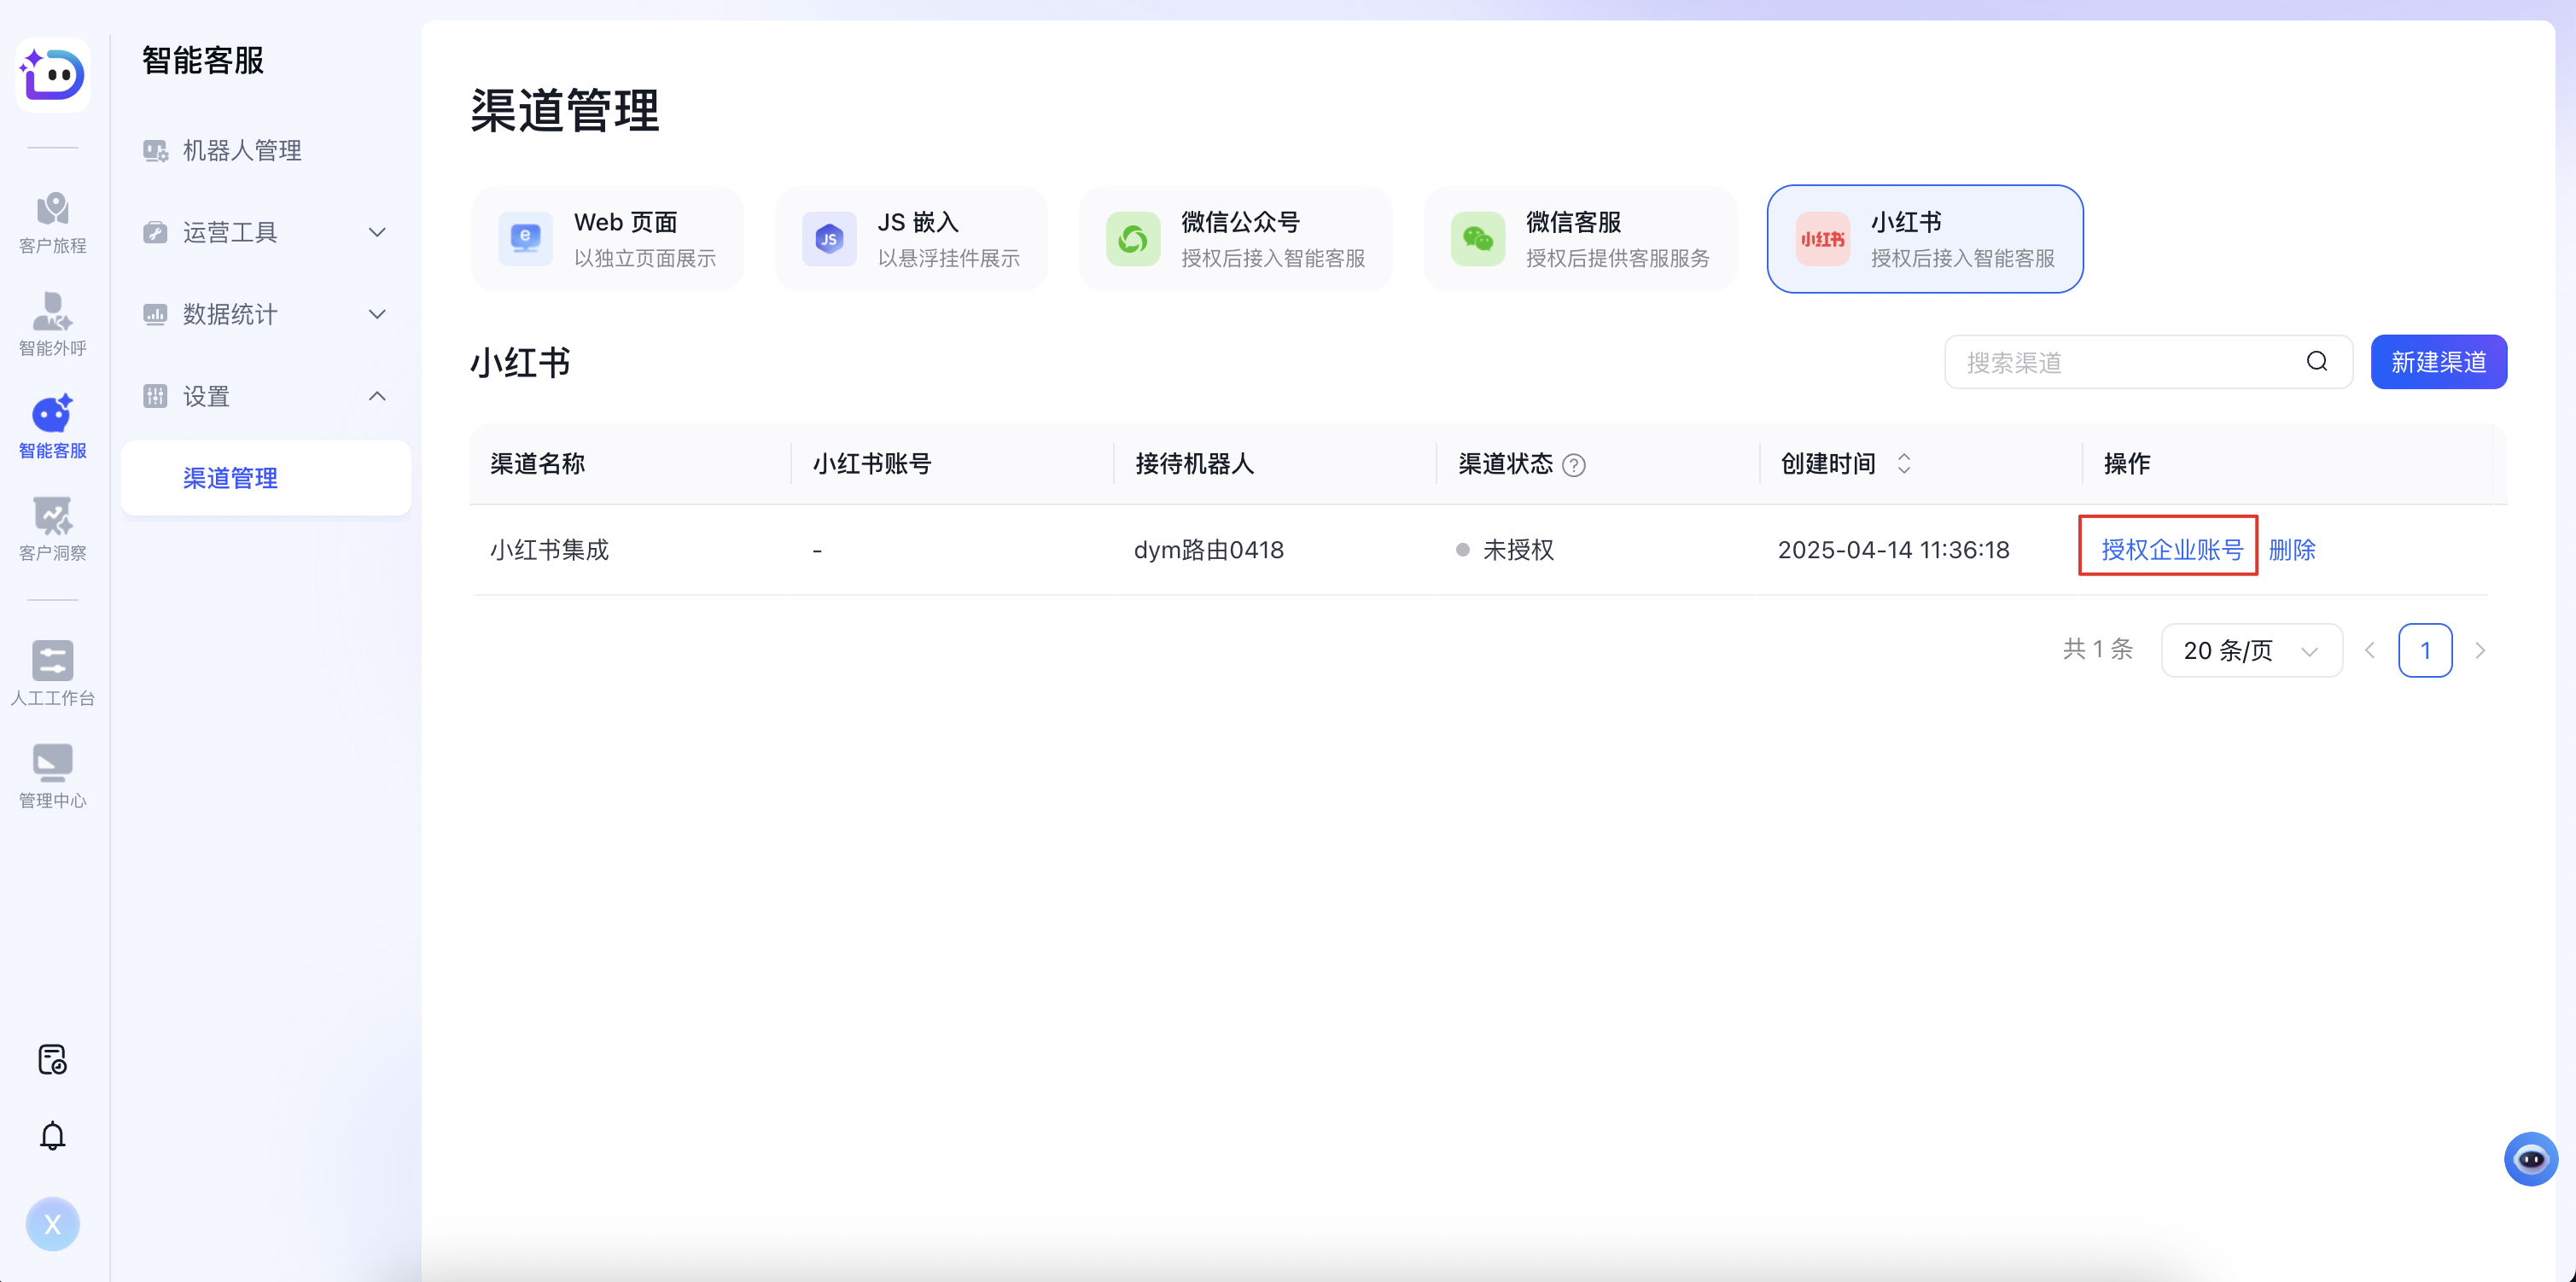Click the notification bell icon

coord(53,1135)
